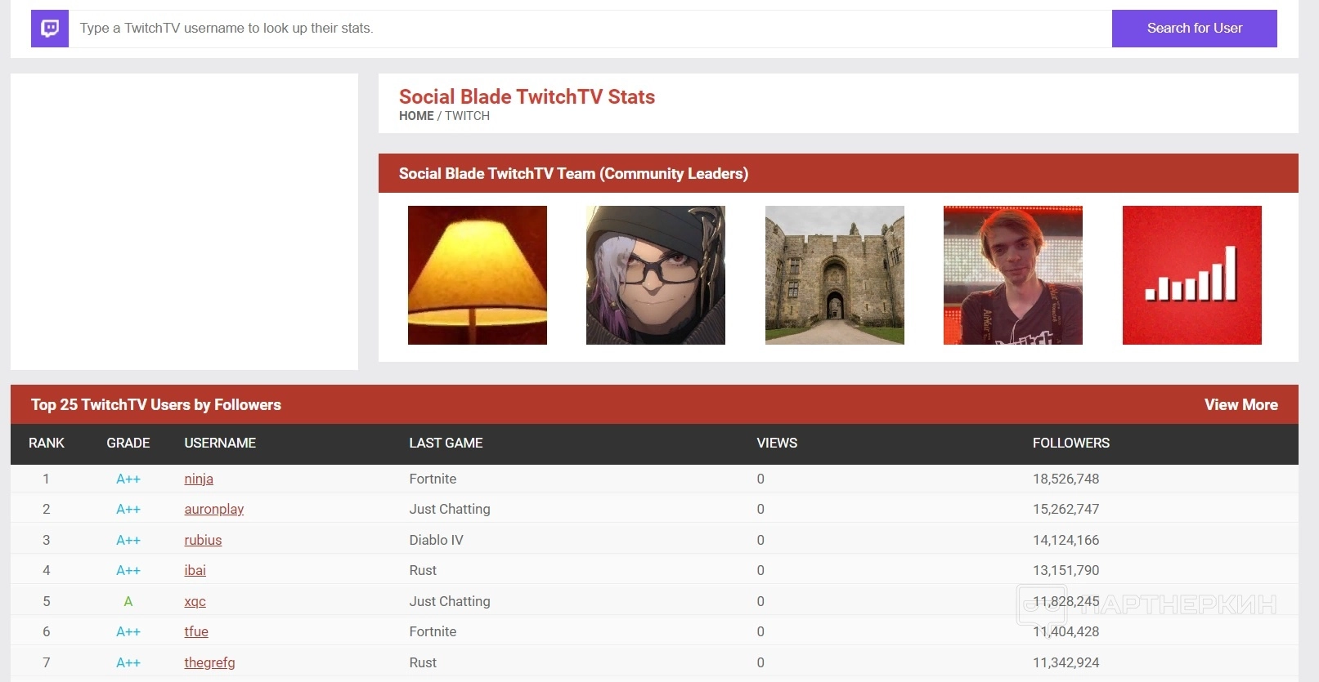Click the LAST GAME column header

point(446,443)
